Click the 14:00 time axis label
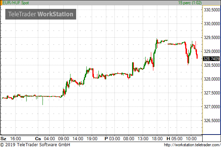The image size is (221, 148). tap(78, 139)
